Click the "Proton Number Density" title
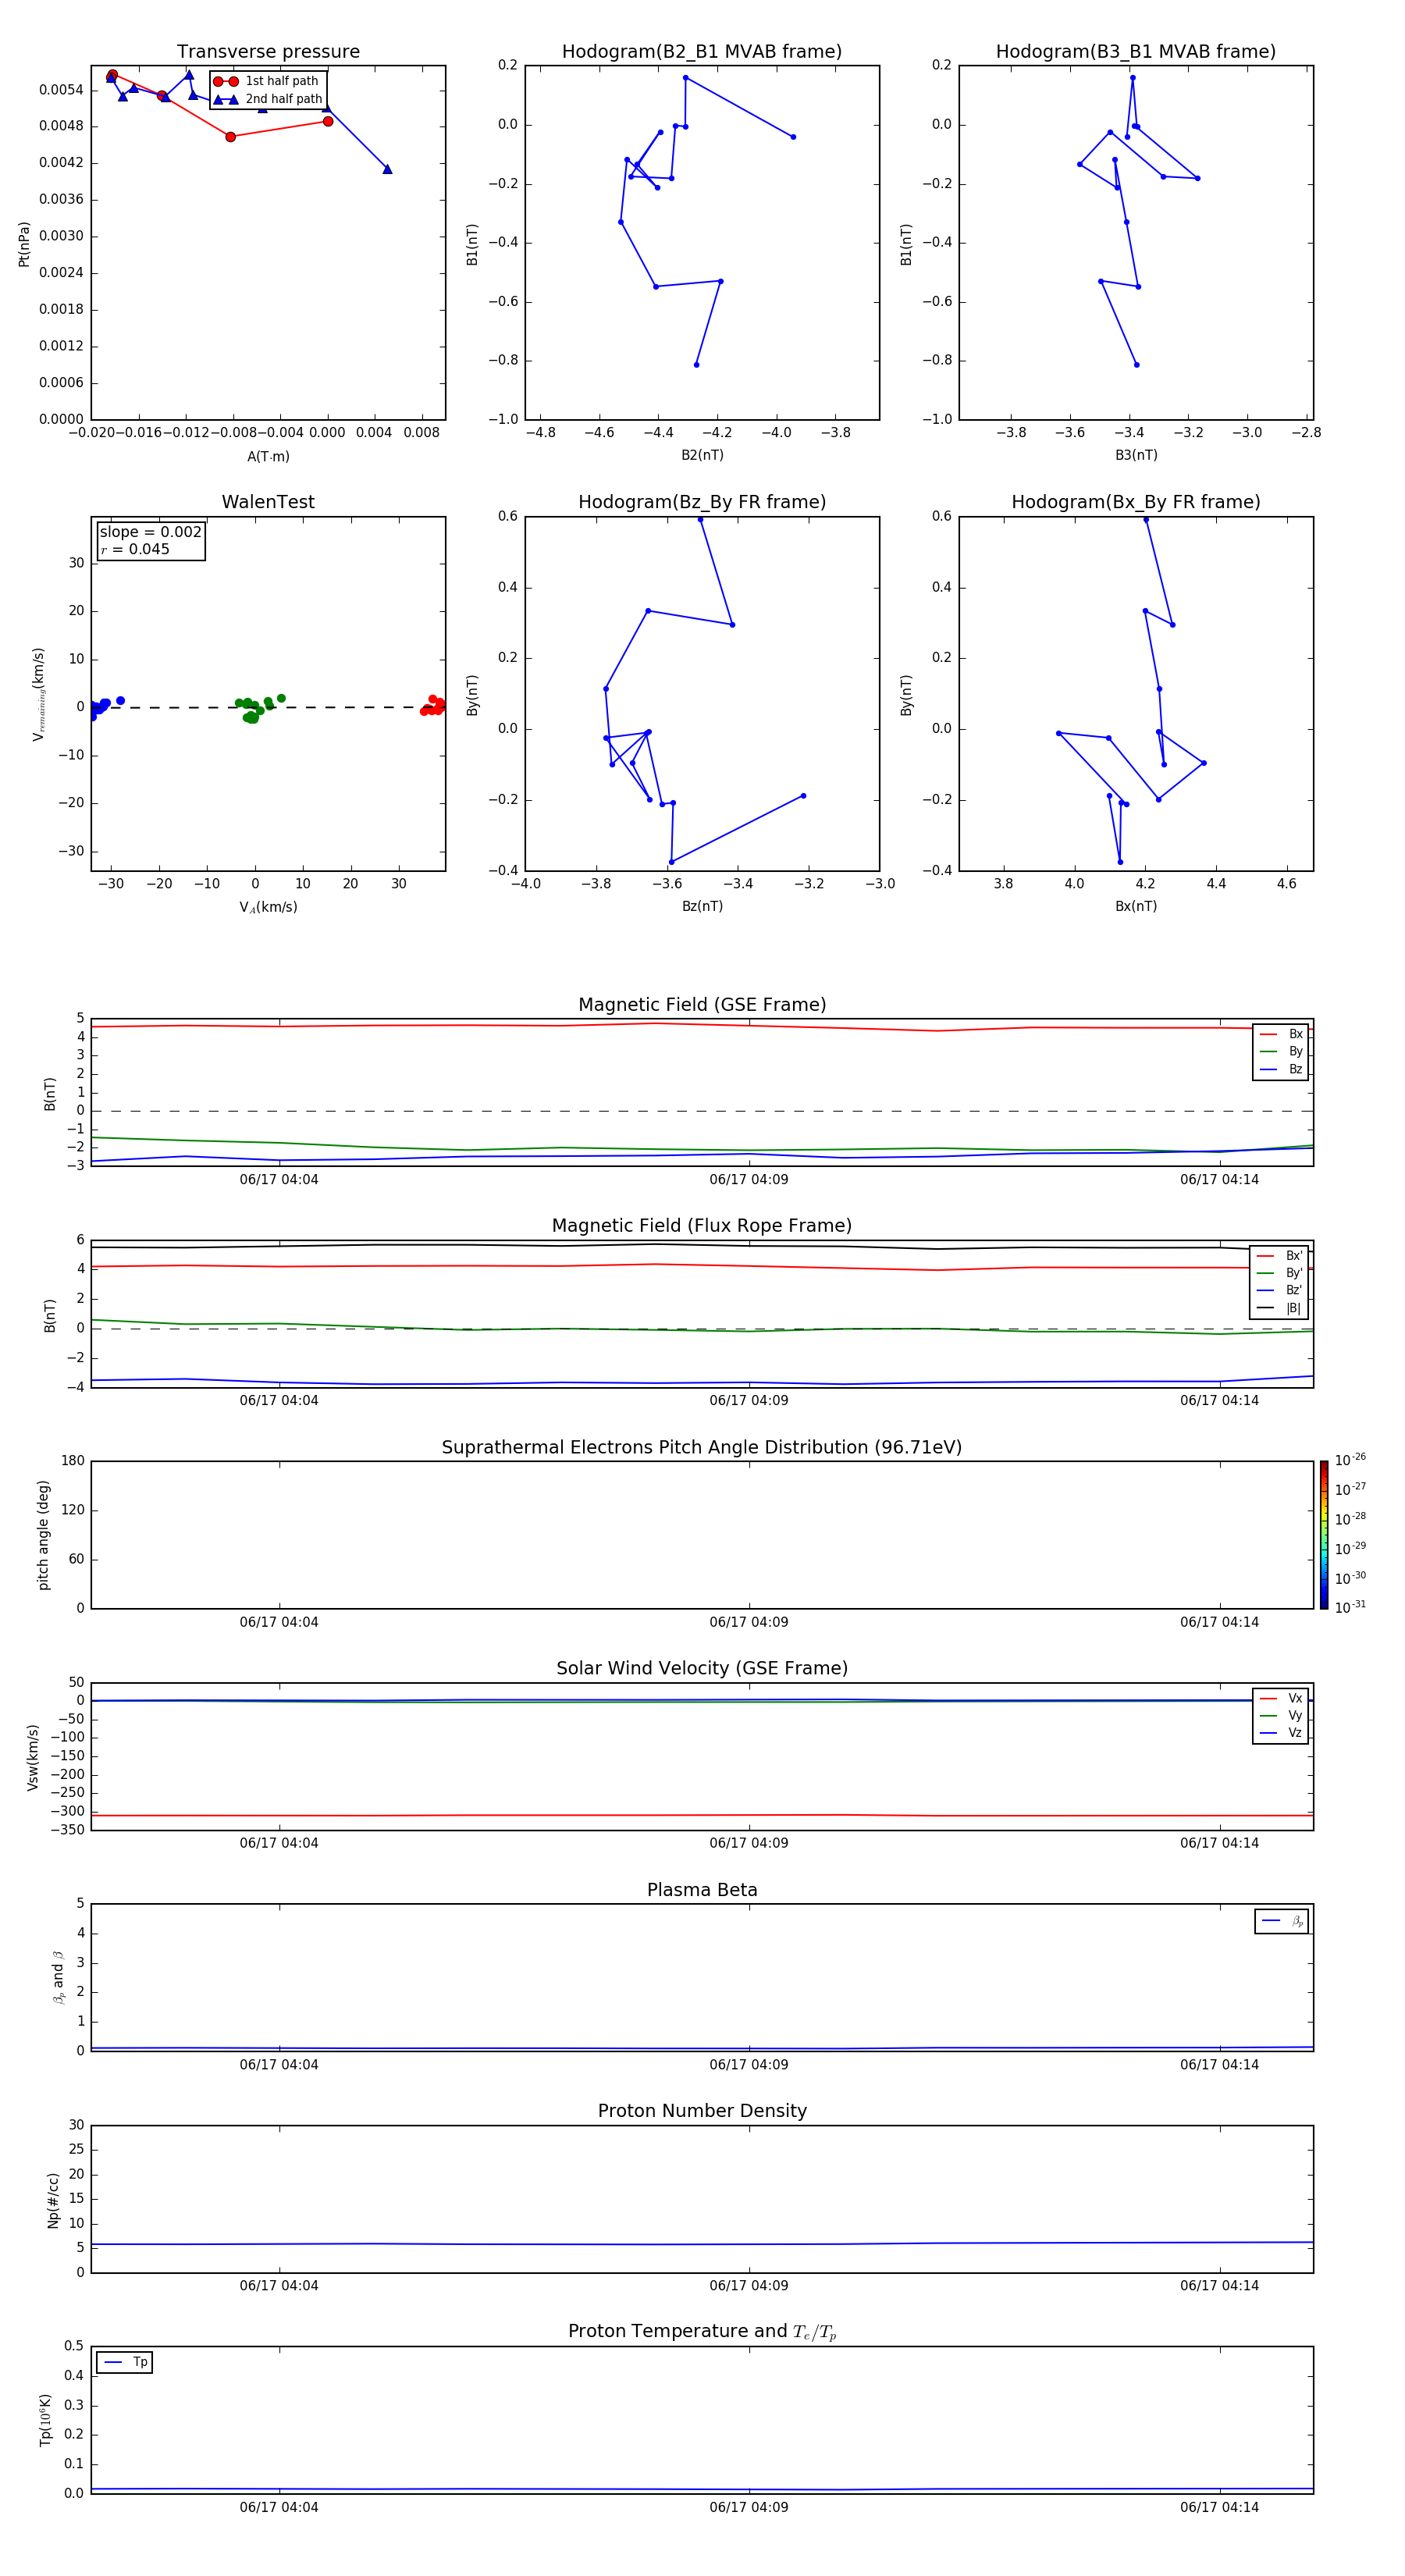The height and width of the screenshot is (2576, 1405). tap(702, 2112)
